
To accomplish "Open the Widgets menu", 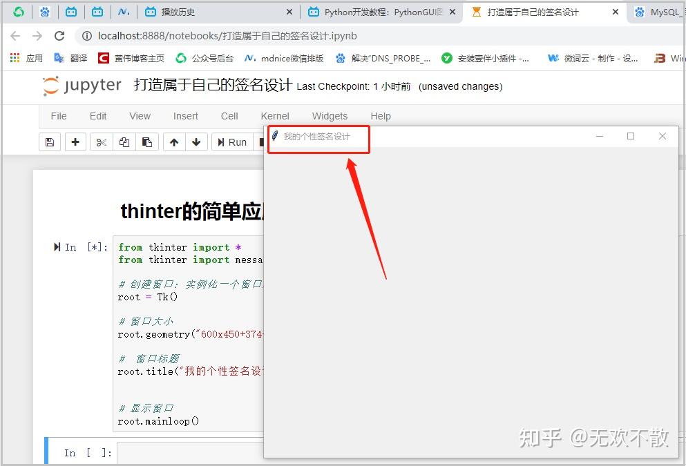I will [330, 116].
